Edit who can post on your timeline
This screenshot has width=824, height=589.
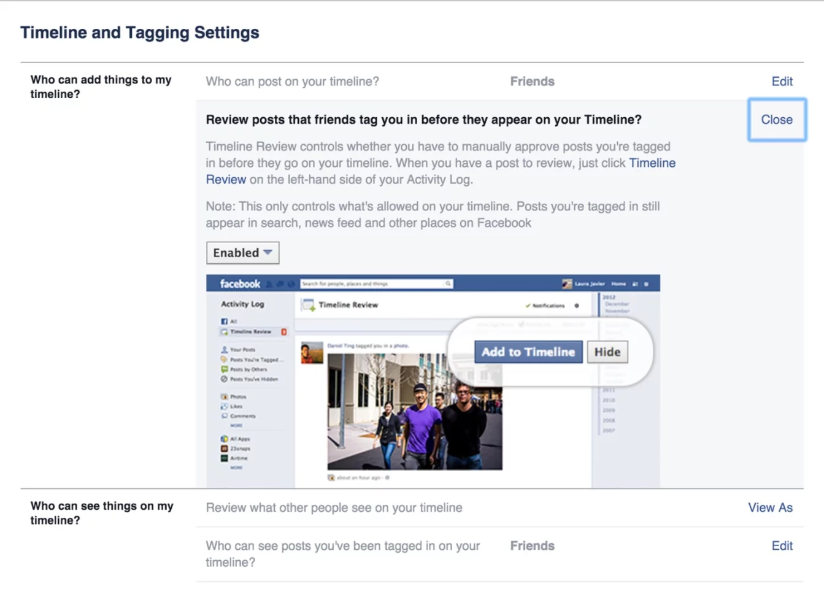point(782,82)
